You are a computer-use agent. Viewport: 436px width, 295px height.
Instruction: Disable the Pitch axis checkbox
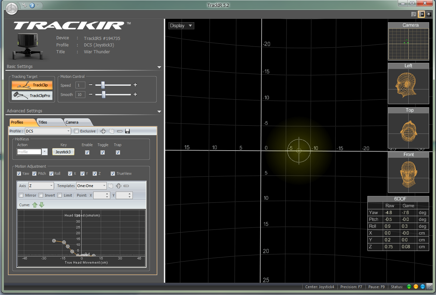34,173
